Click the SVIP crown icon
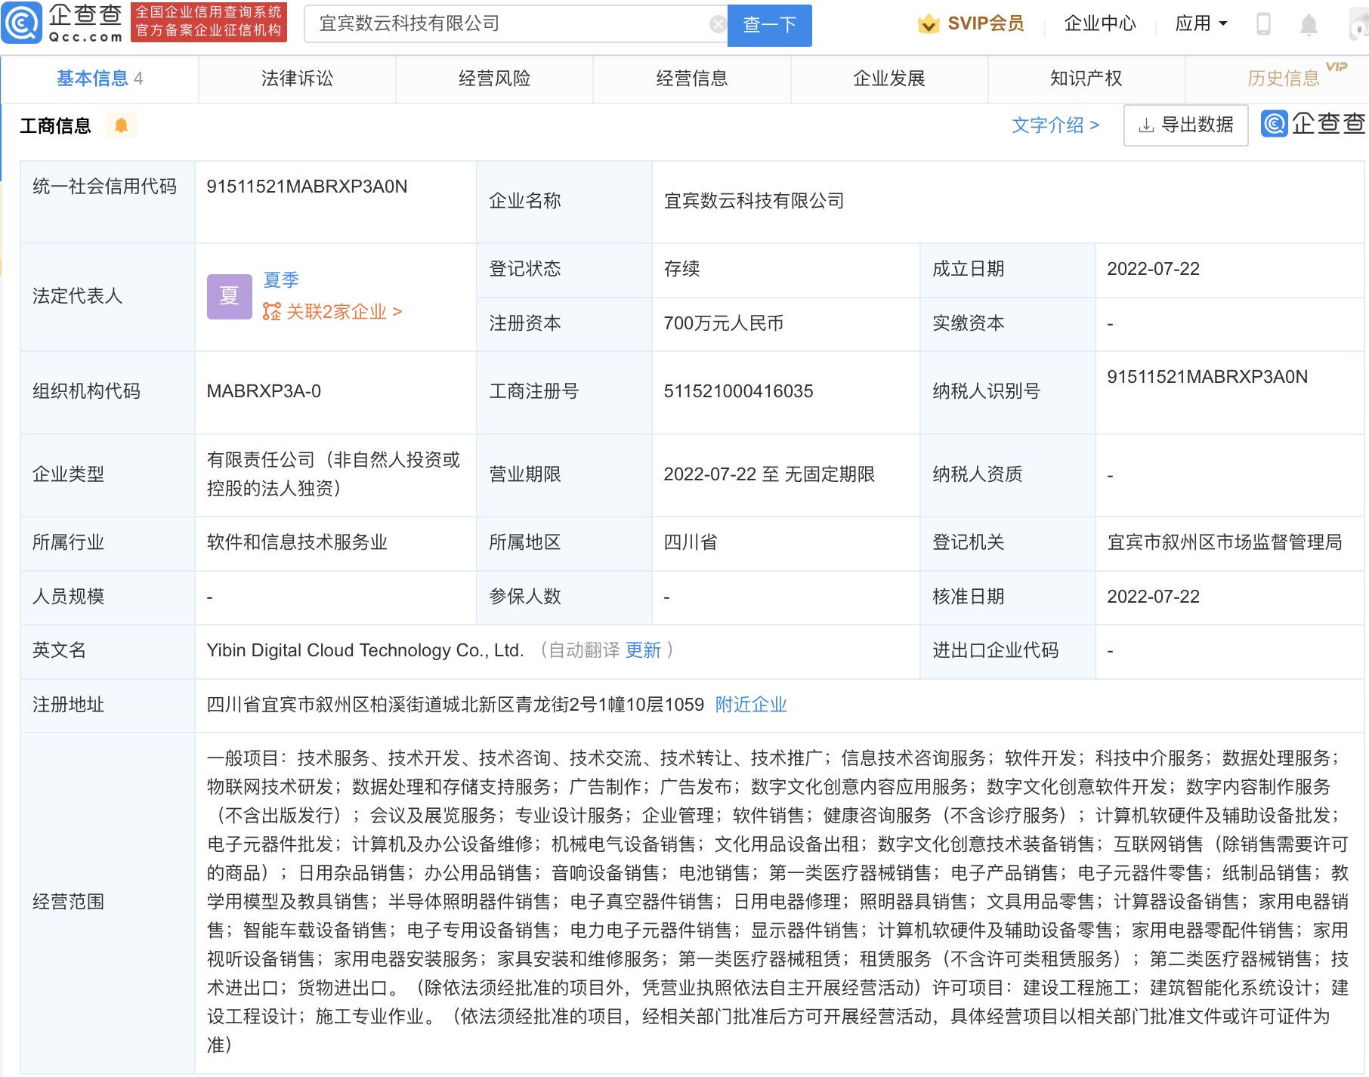1369x1077 pixels. [x=929, y=24]
